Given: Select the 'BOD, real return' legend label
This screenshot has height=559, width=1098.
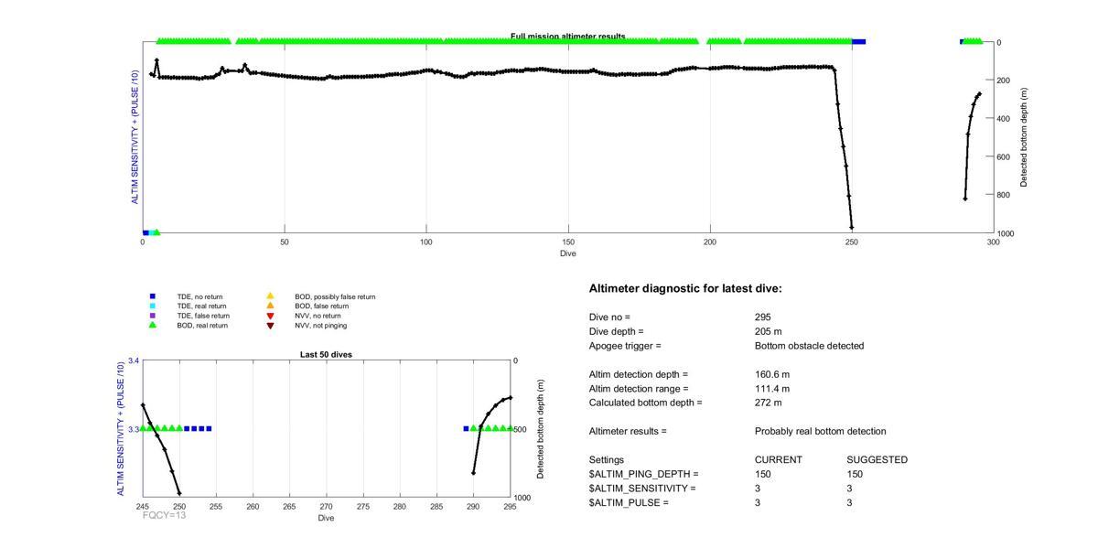Looking at the screenshot, I should (x=202, y=326).
